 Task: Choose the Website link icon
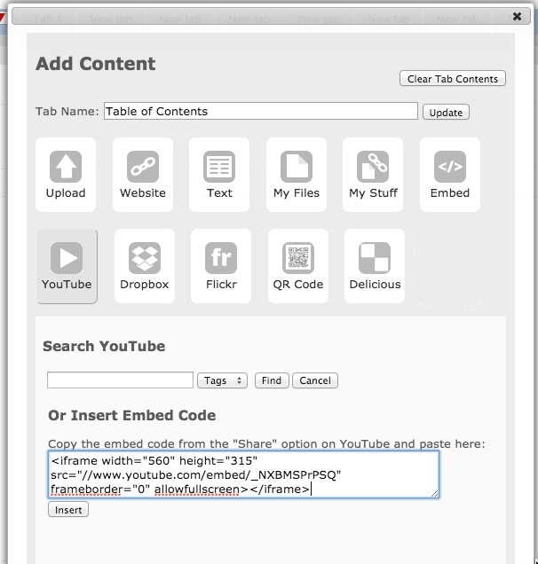pyautogui.click(x=143, y=175)
